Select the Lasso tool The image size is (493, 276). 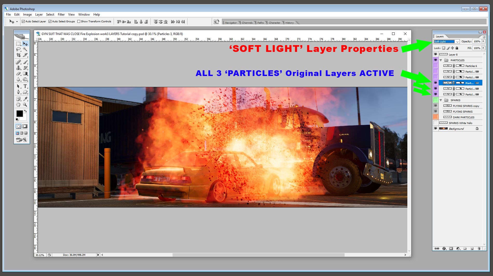coord(18,49)
